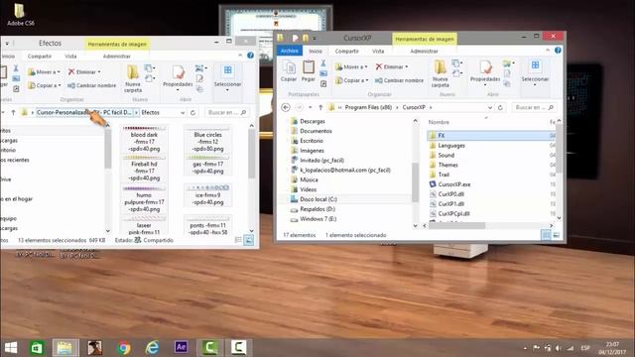Click horizontal scrollbar in CursorXP file list
This screenshot has width=635, height=357.
click(456, 225)
